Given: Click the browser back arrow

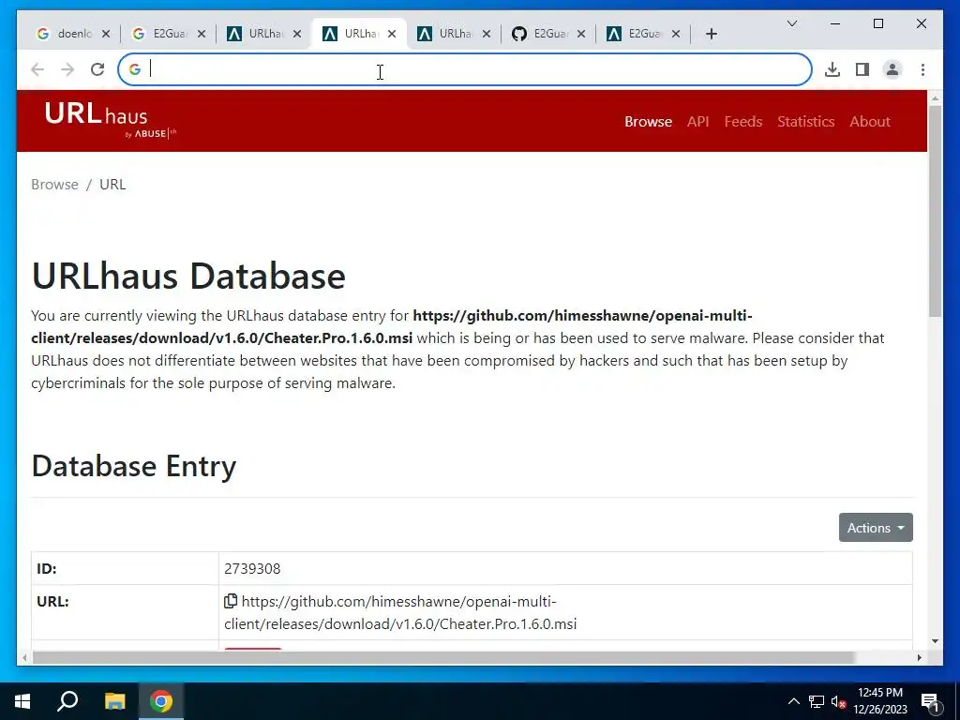Looking at the screenshot, I should [x=37, y=69].
